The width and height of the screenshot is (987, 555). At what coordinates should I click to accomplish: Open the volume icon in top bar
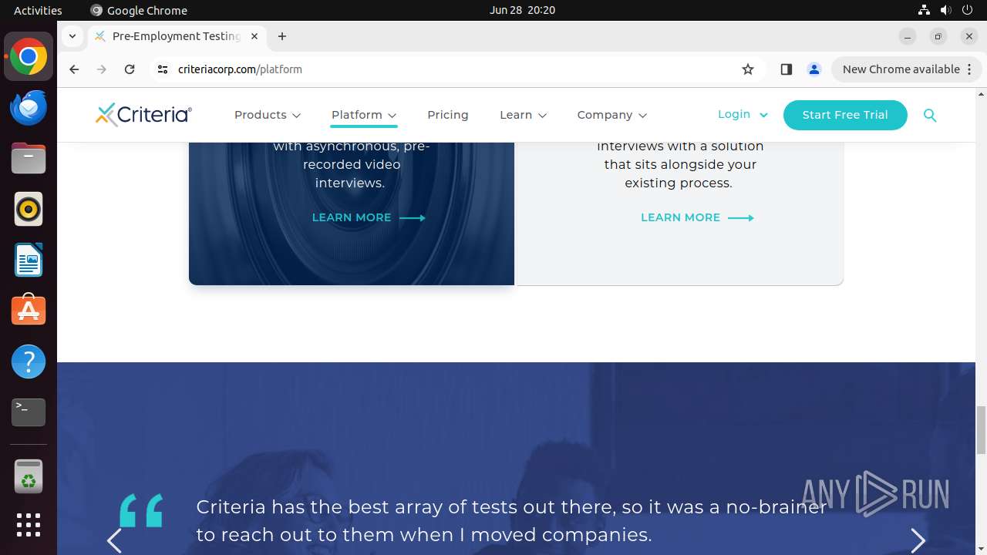(x=946, y=10)
